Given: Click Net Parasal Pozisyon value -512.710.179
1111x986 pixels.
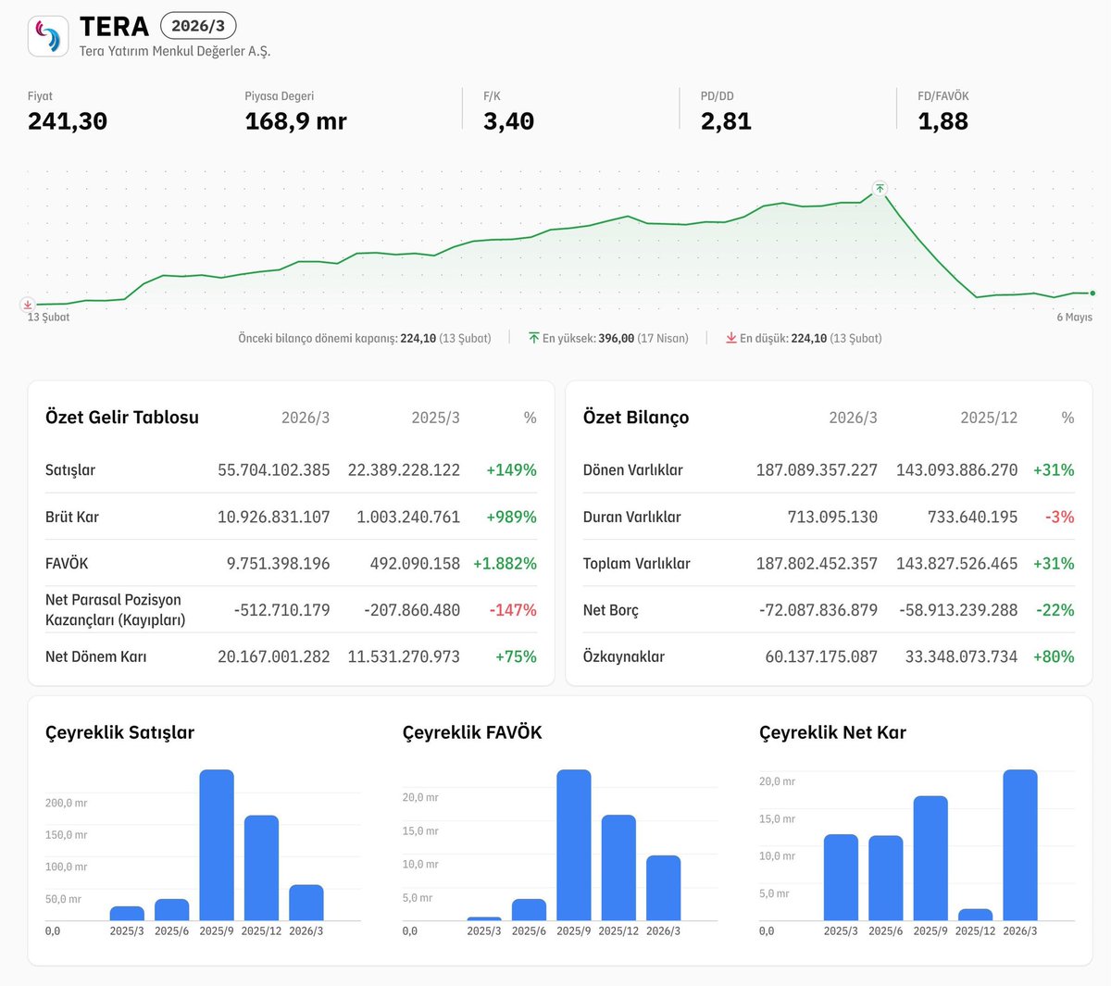Looking at the screenshot, I should (282, 610).
